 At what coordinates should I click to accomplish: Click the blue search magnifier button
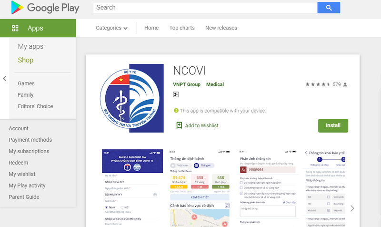[x=329, y=8]
